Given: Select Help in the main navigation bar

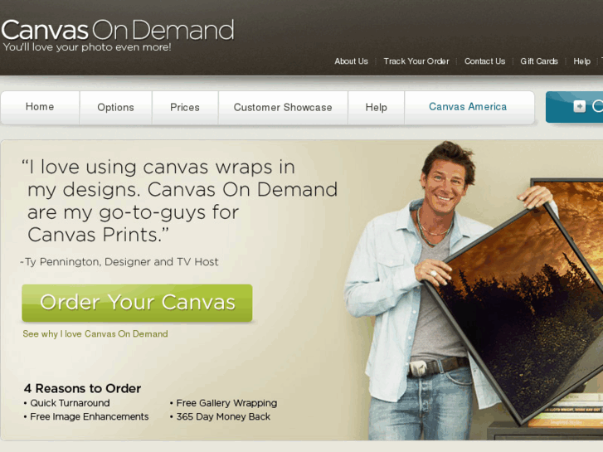Looking at the screenshot, I should pos(376,107).
